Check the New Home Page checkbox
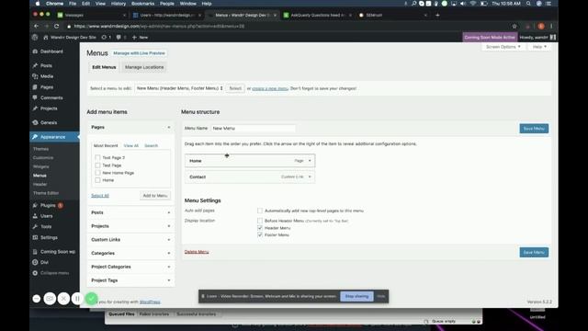Image resolution: width=588 pixels, height=331 pixels. coord(97,173)
